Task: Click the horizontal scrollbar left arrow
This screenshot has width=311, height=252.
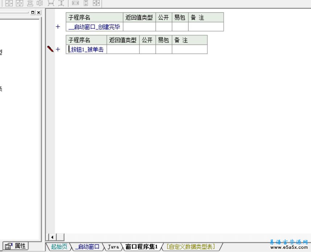Action: (x=52, y=237)
